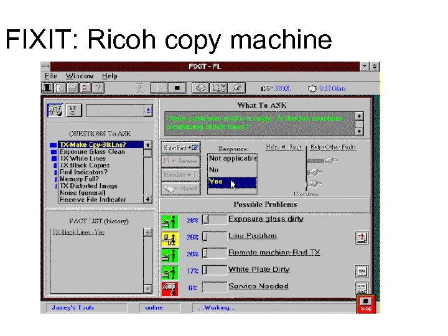Select the single smiley face mode icon
The height and width of the screenshot is (336, 448).
[73, 110]
